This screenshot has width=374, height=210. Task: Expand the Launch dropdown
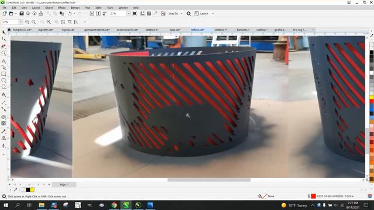(x=213, y=13)
